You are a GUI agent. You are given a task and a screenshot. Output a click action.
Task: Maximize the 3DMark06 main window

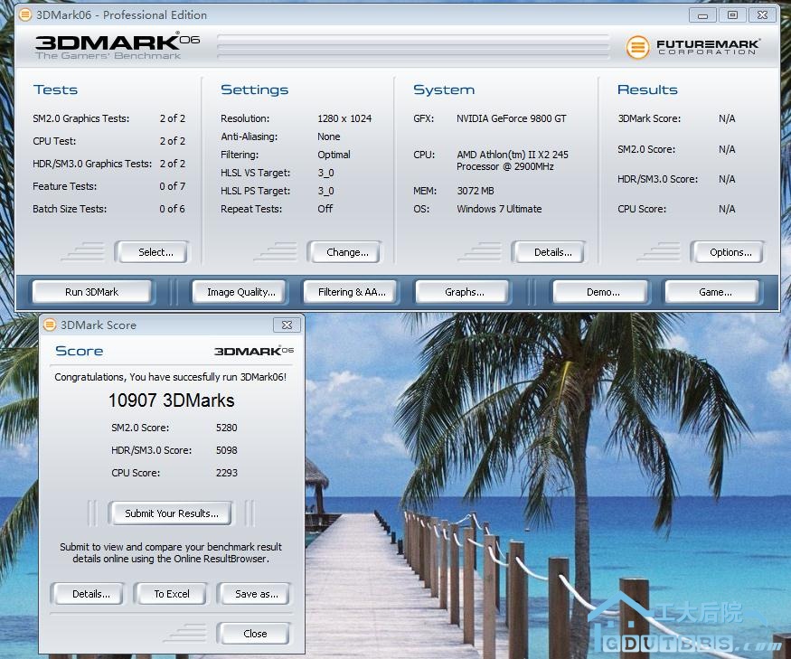(x=732, y=14)
